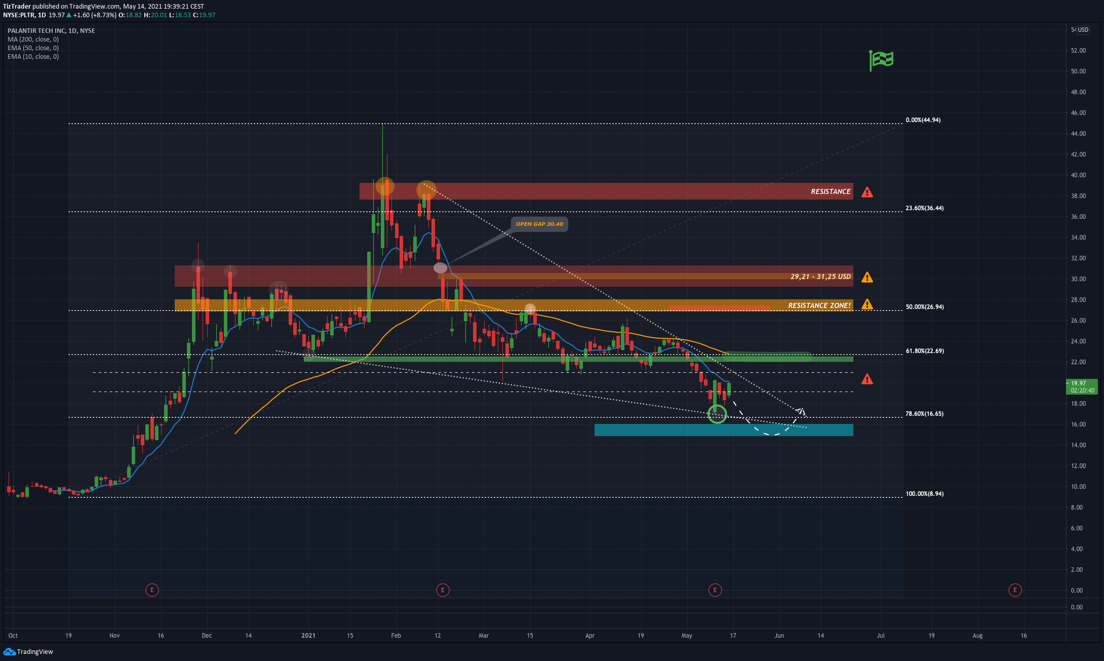Screen dimensions: 1104x661
Task: Click the current price label 19.97
Action: 1082,386
